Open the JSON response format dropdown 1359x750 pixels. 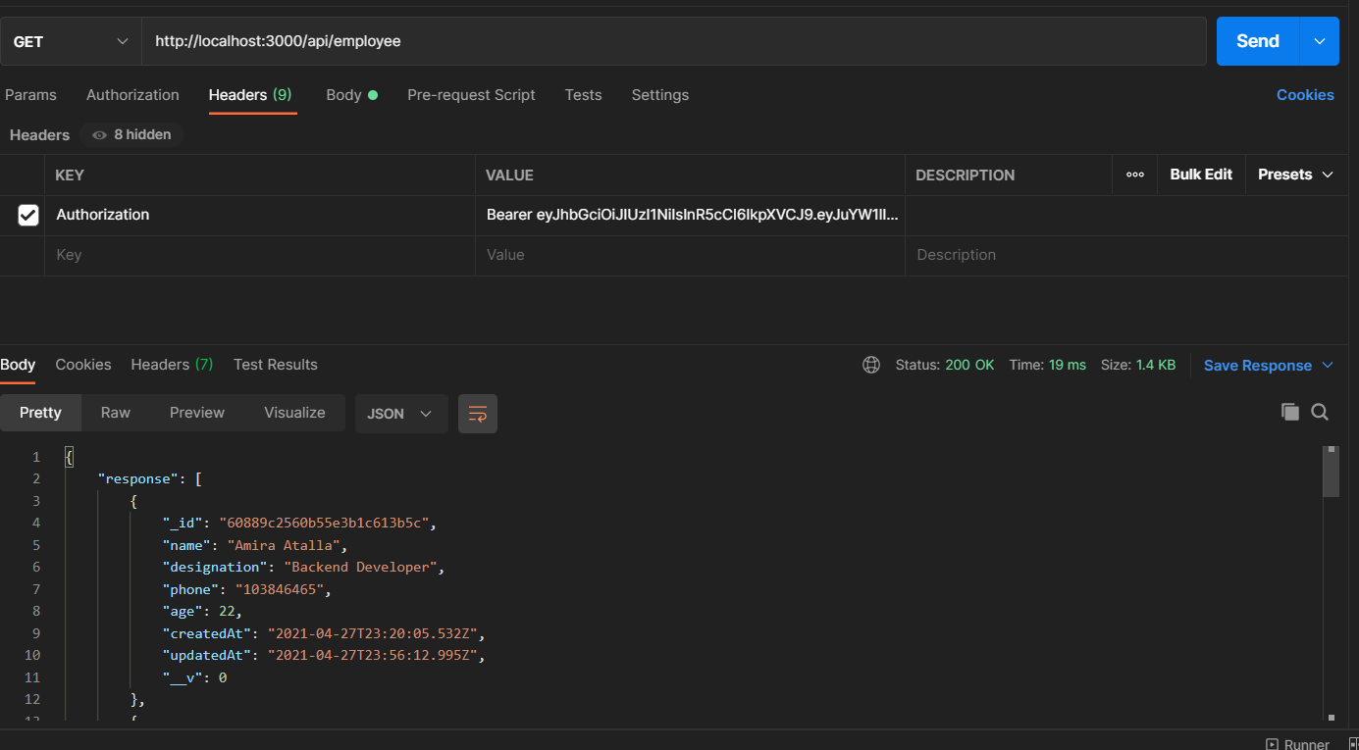(x=400, y=413)
